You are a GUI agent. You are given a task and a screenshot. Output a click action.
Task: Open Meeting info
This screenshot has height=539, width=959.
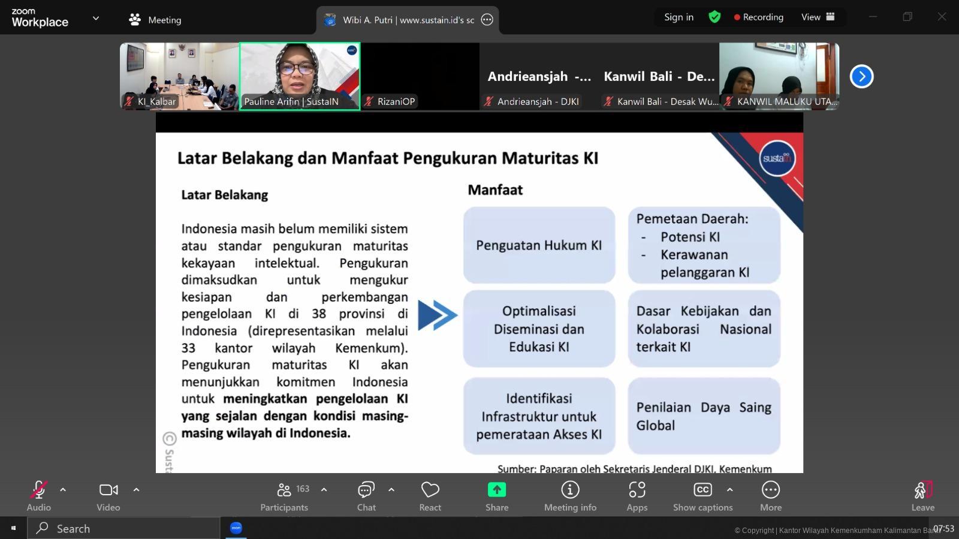pyautogui.click(x=570, y=496)
